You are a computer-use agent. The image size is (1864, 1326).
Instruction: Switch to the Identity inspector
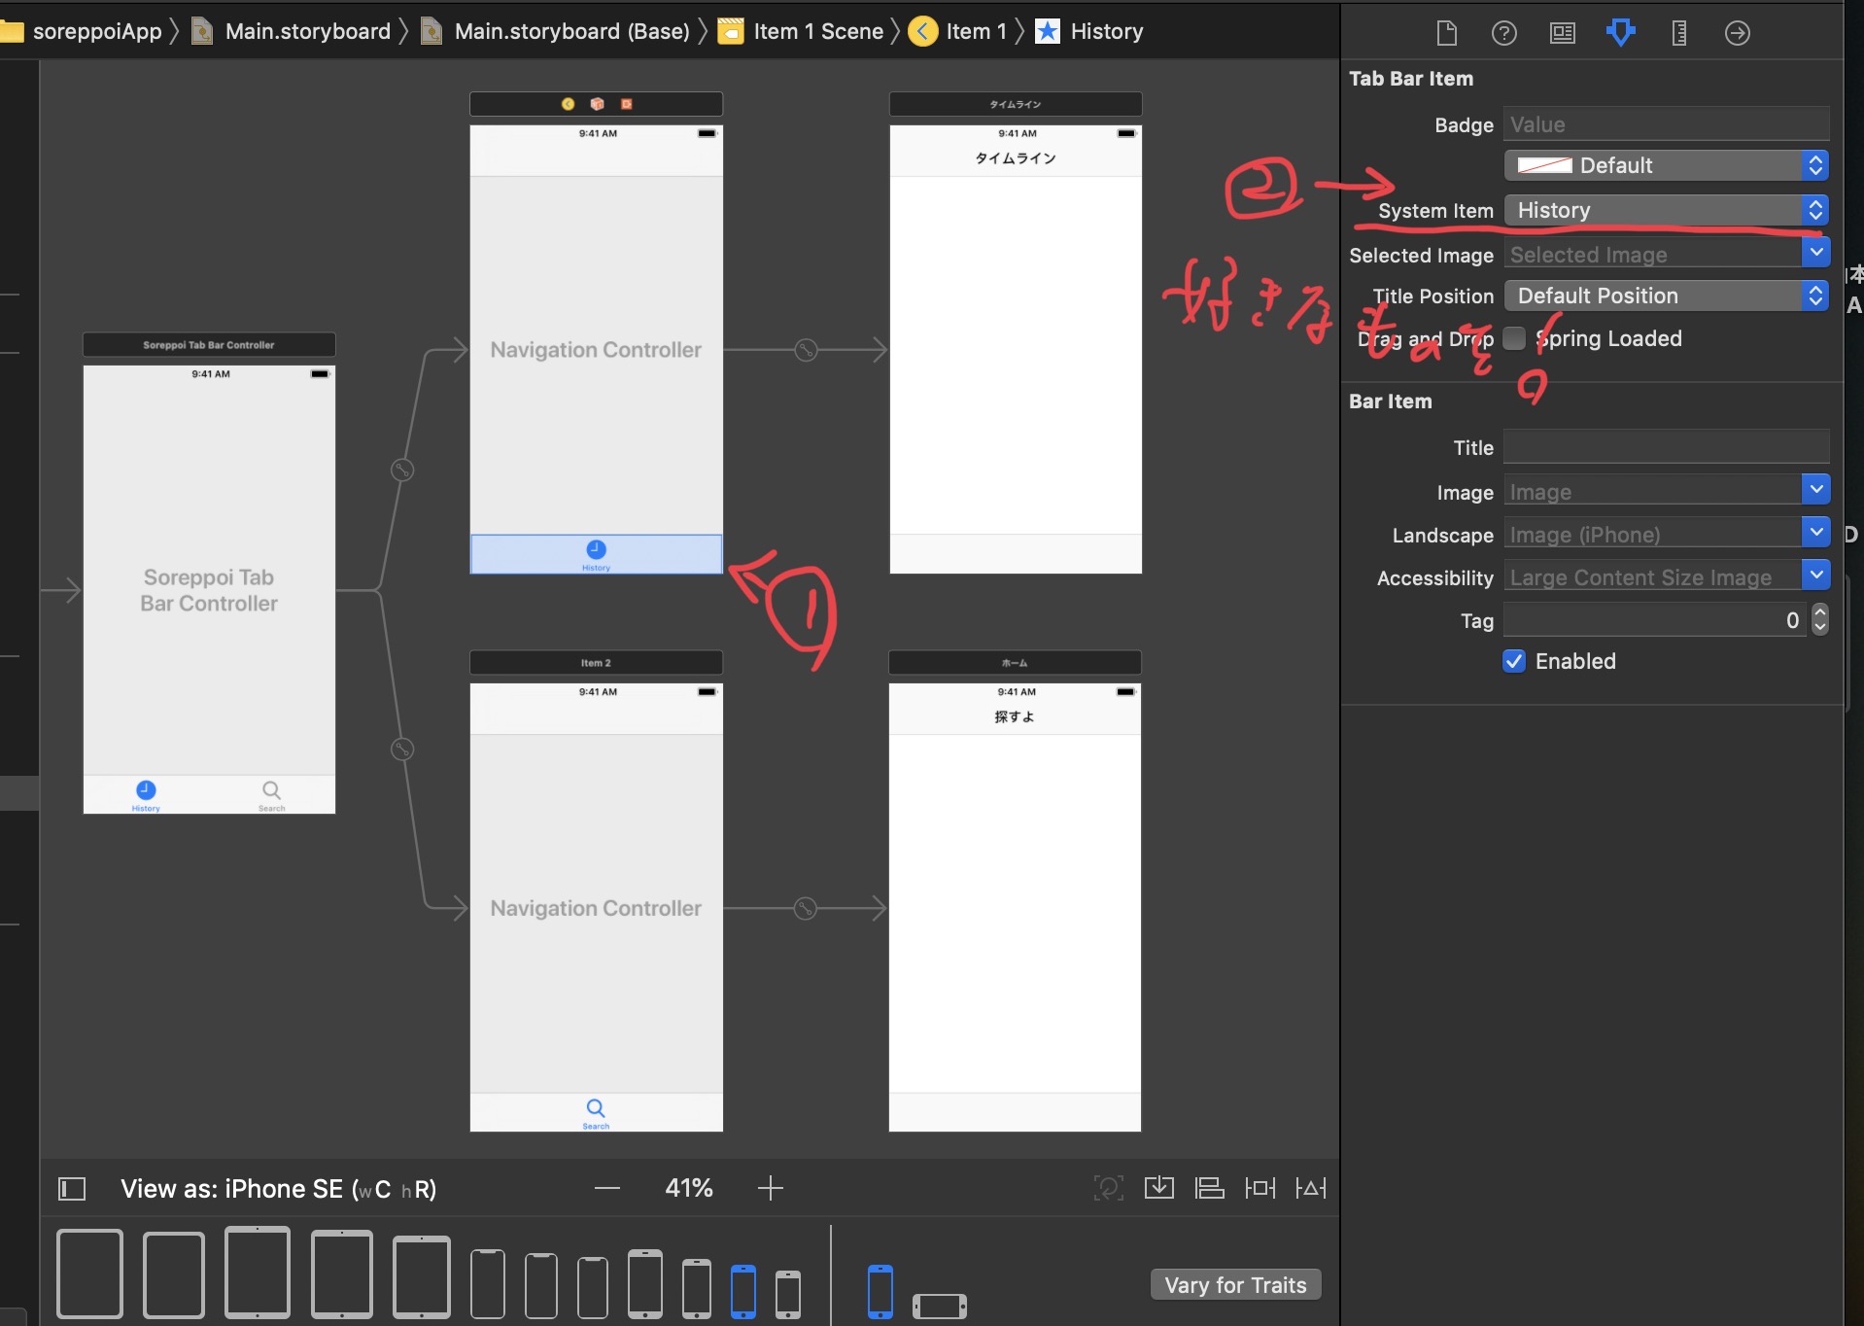pos(1562,33)
